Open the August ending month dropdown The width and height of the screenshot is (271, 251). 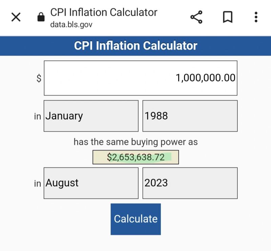tap(91, 183)
